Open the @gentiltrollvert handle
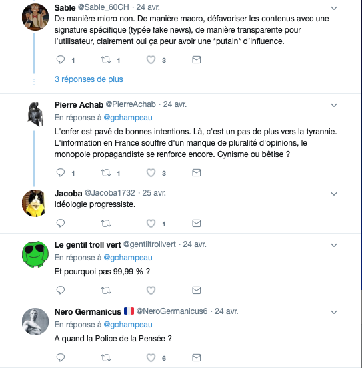Screen dimensions: 362x368 pos(149,244)
